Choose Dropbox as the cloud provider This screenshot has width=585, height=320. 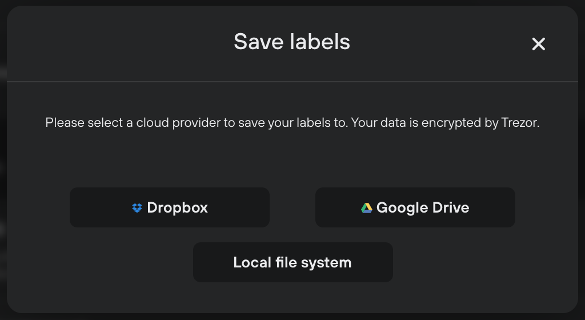pyautogui.click(x=169, y=207)
